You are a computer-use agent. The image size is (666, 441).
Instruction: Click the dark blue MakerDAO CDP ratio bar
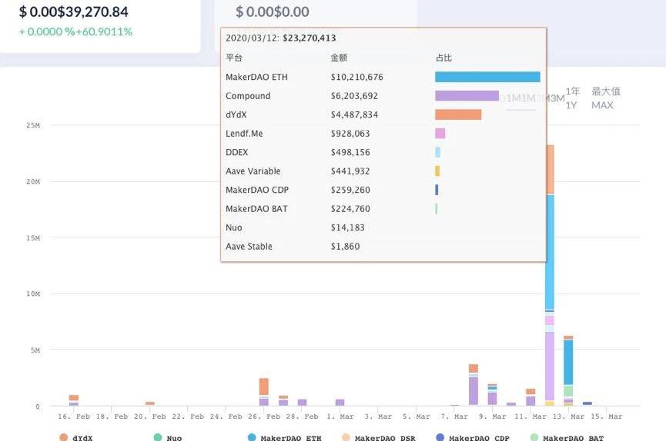437,190
